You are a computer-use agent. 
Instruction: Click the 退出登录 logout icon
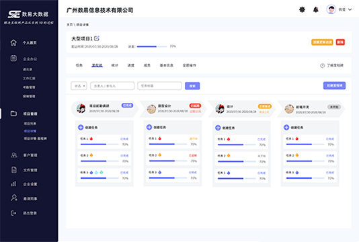point(13,213)
